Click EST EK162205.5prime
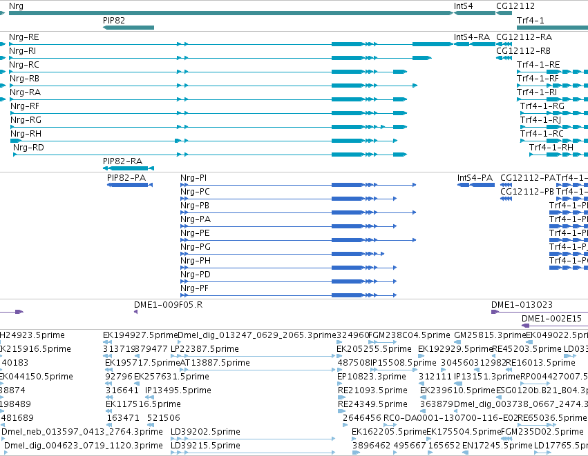The height and width of the screenshot is (456, 588). (x=389, y=432)
